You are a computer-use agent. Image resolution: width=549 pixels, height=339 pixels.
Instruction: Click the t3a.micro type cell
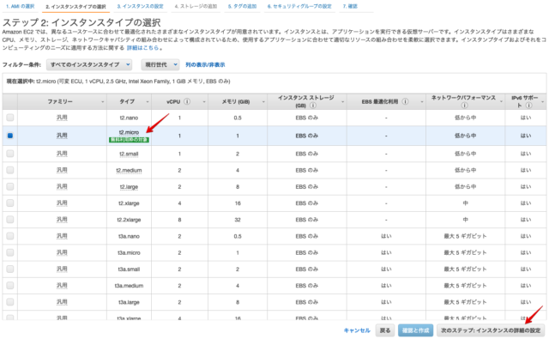[129, 252]
